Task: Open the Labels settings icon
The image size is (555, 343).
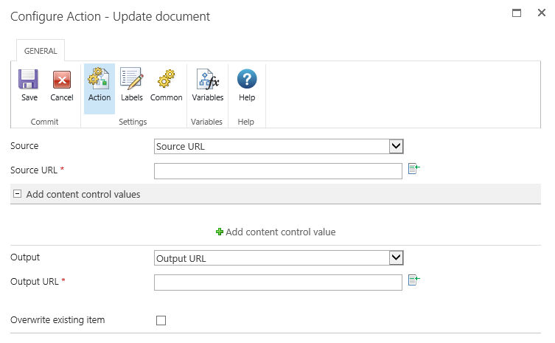Action: pos(131,80)
